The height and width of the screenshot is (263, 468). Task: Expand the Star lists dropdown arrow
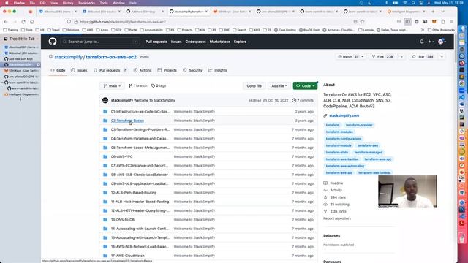[442, 57]
